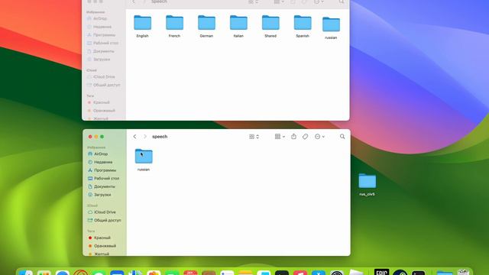Go back in the lower speech window
This screenshot has width=489, height=275.
coord(134,137)
